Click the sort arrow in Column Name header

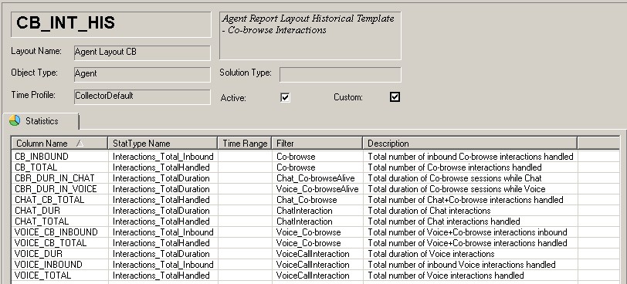coord(80,144)
